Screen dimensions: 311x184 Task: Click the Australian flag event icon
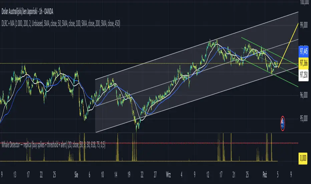282,123
